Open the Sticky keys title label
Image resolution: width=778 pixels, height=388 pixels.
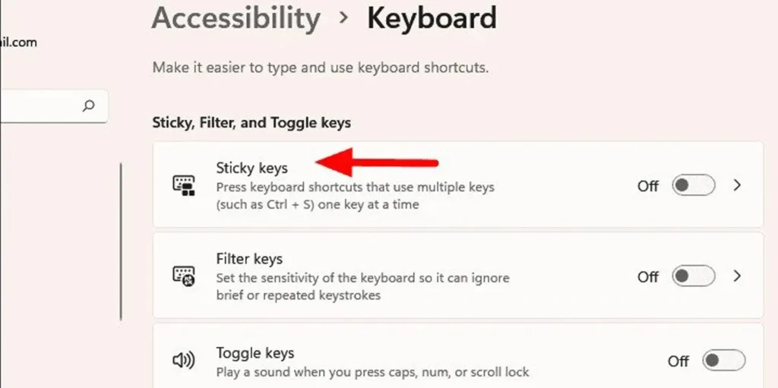click(252, 169)
